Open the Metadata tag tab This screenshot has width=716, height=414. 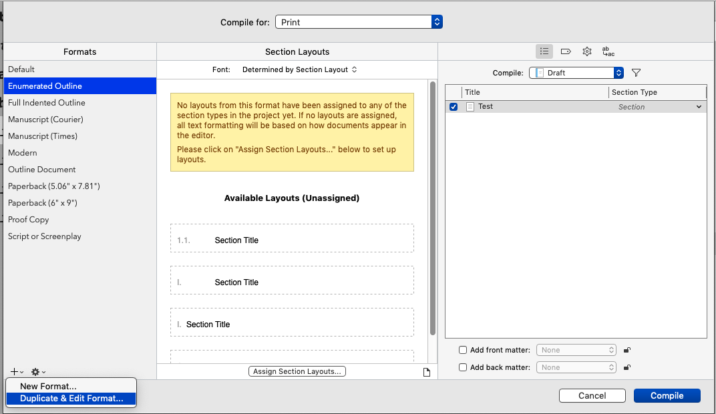pos(566,51)
